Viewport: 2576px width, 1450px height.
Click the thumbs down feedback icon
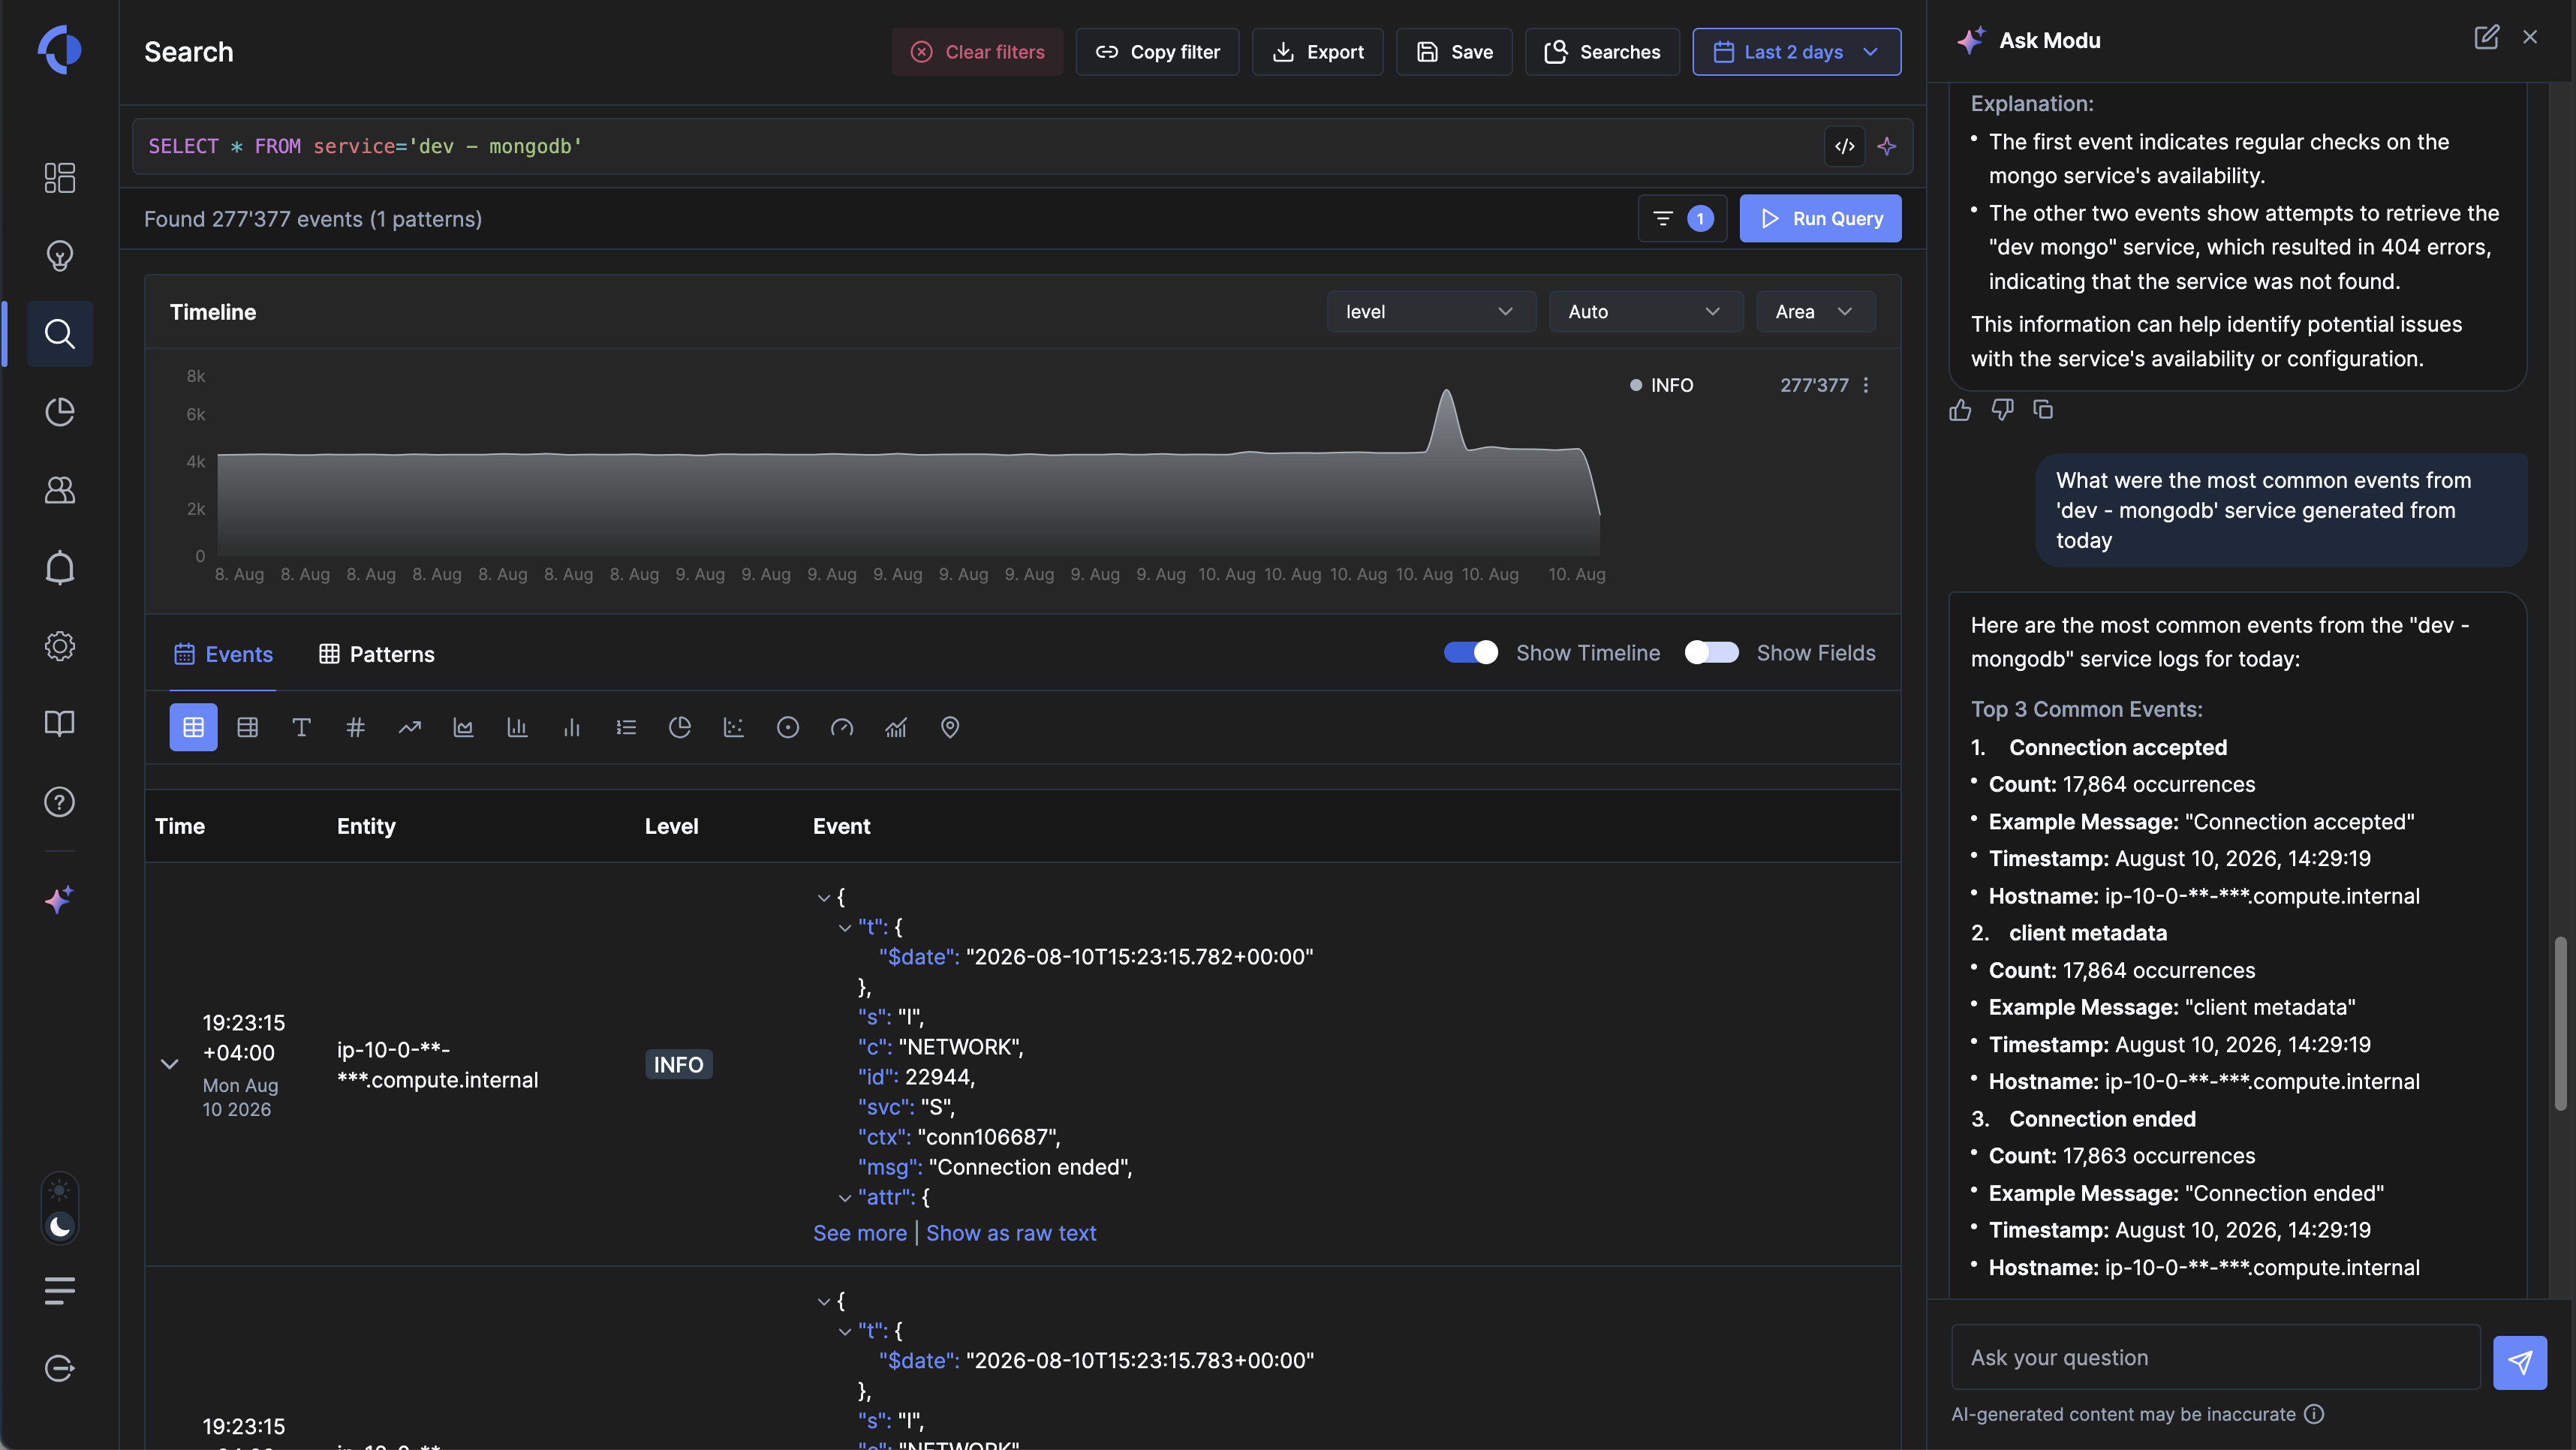(2002, 410)
